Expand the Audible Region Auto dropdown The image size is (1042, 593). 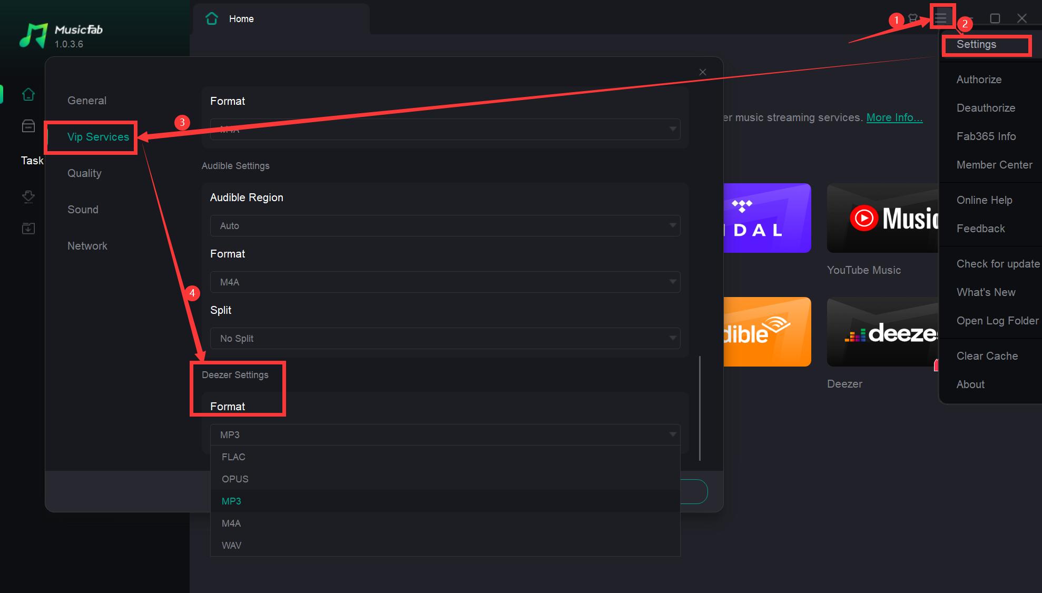tap(445, 225)
